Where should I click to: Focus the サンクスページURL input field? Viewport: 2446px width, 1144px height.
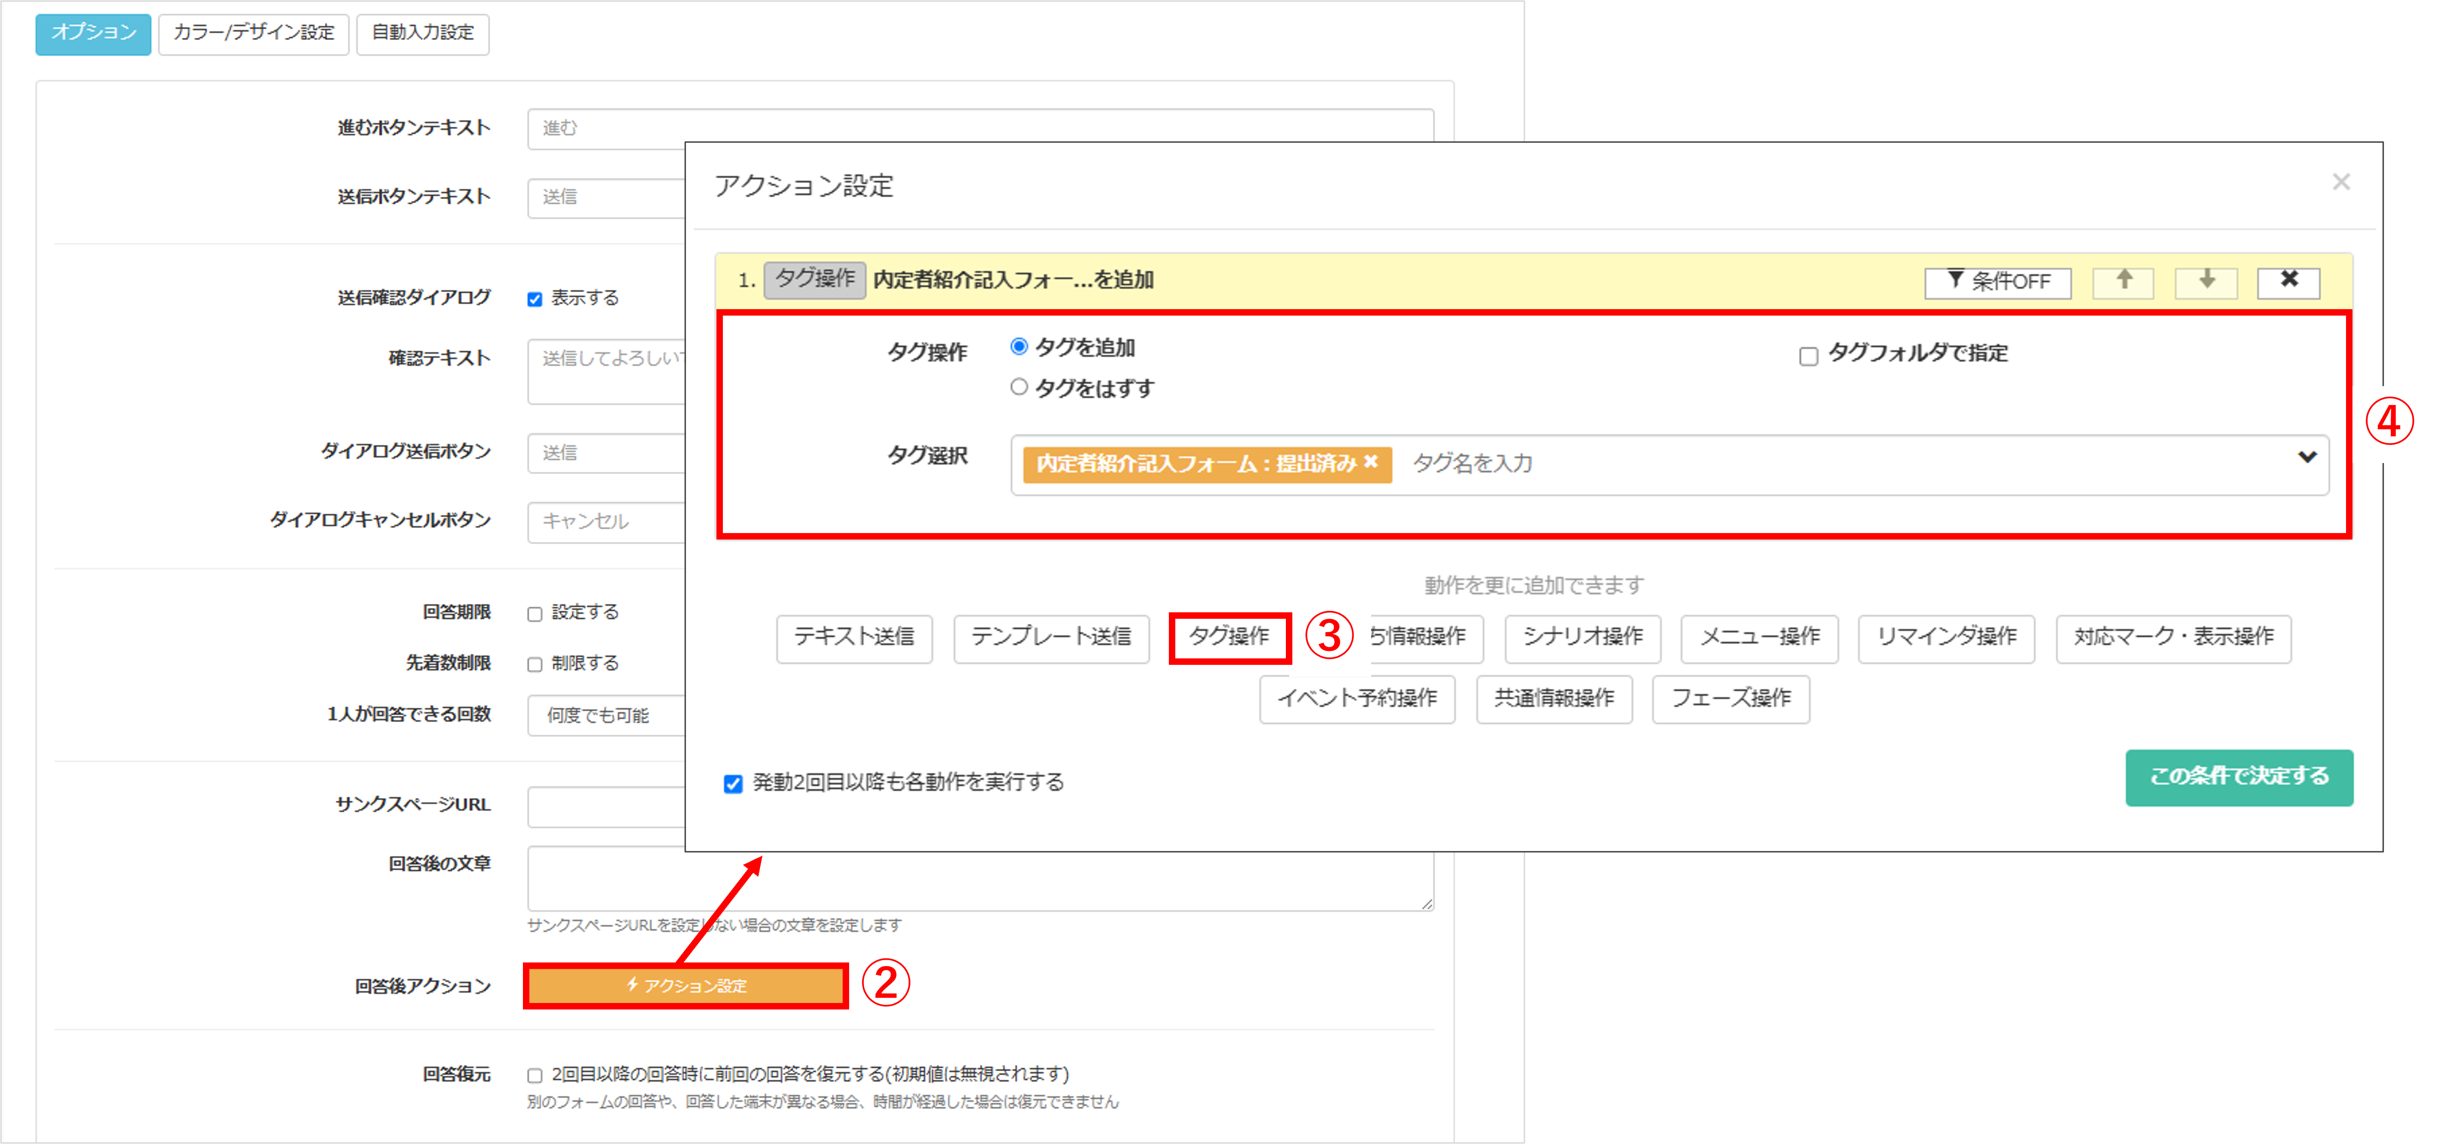607,806
